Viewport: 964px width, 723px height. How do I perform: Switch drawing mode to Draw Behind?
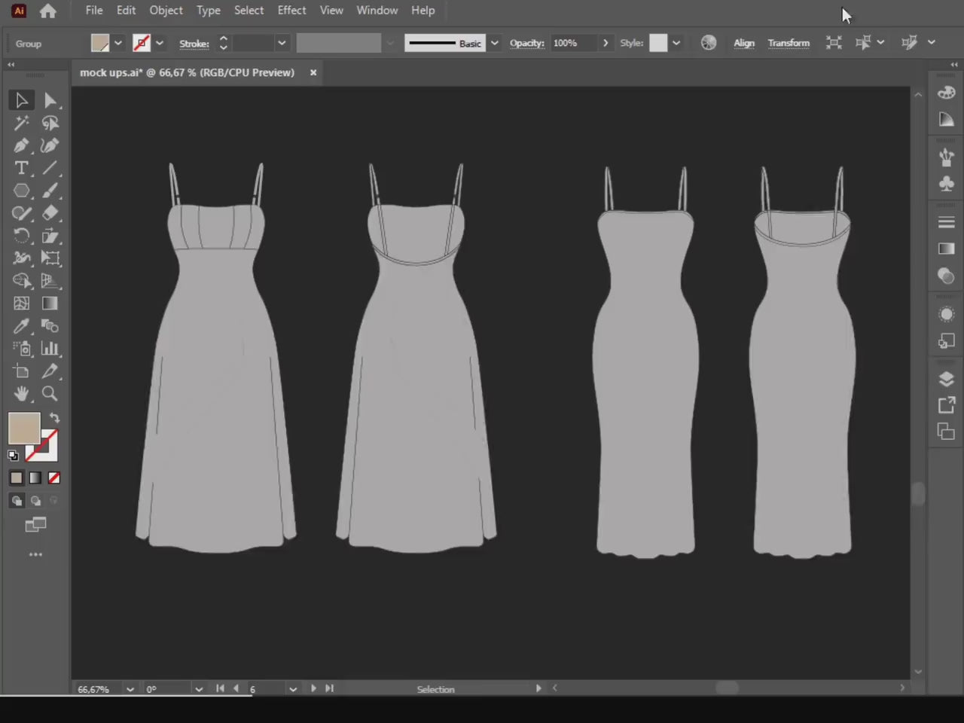click(x=35, y=500)
